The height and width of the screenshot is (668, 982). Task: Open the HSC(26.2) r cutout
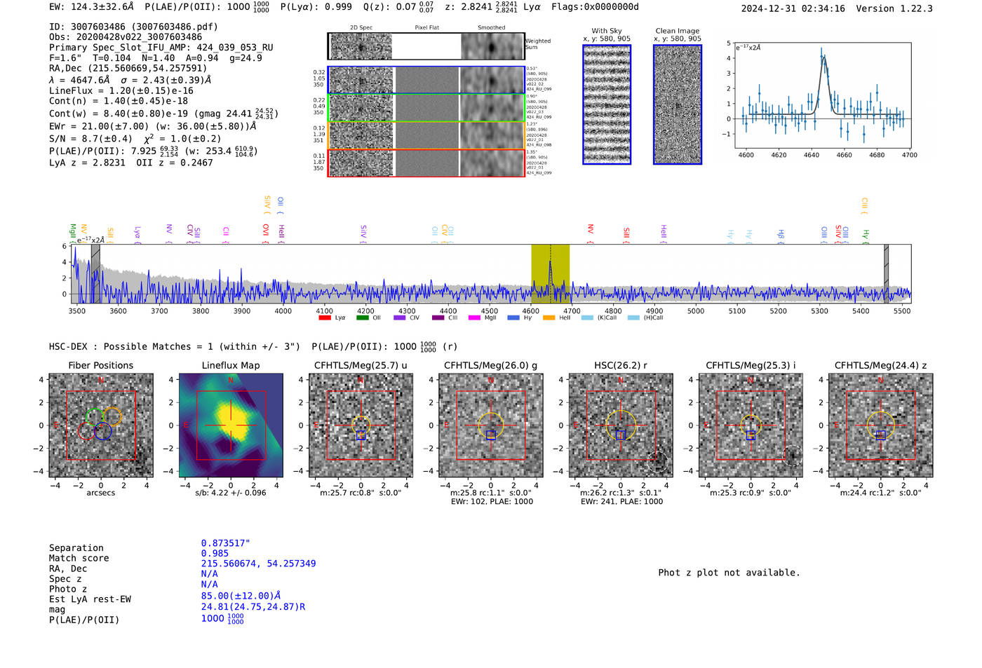coord(621,425)
